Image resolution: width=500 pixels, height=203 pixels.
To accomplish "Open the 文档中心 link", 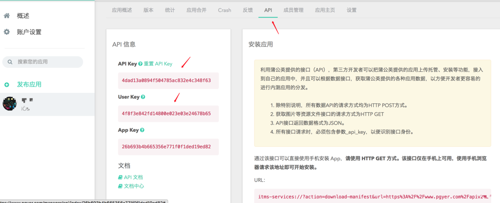I will coord(134,186).
